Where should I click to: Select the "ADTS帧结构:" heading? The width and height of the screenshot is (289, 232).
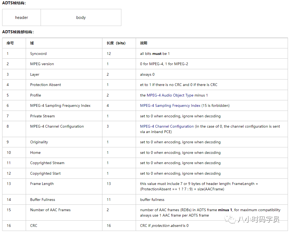(x=14, y=3)
